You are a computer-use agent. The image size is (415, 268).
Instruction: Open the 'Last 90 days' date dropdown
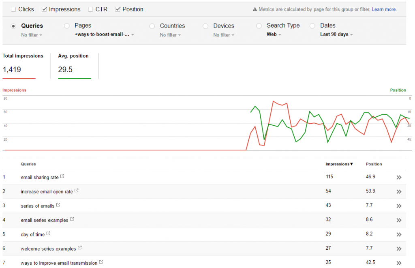(x=336, y=34)
